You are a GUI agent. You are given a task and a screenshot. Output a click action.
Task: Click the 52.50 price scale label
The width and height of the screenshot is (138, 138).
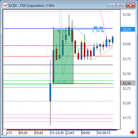pos(127,74)
